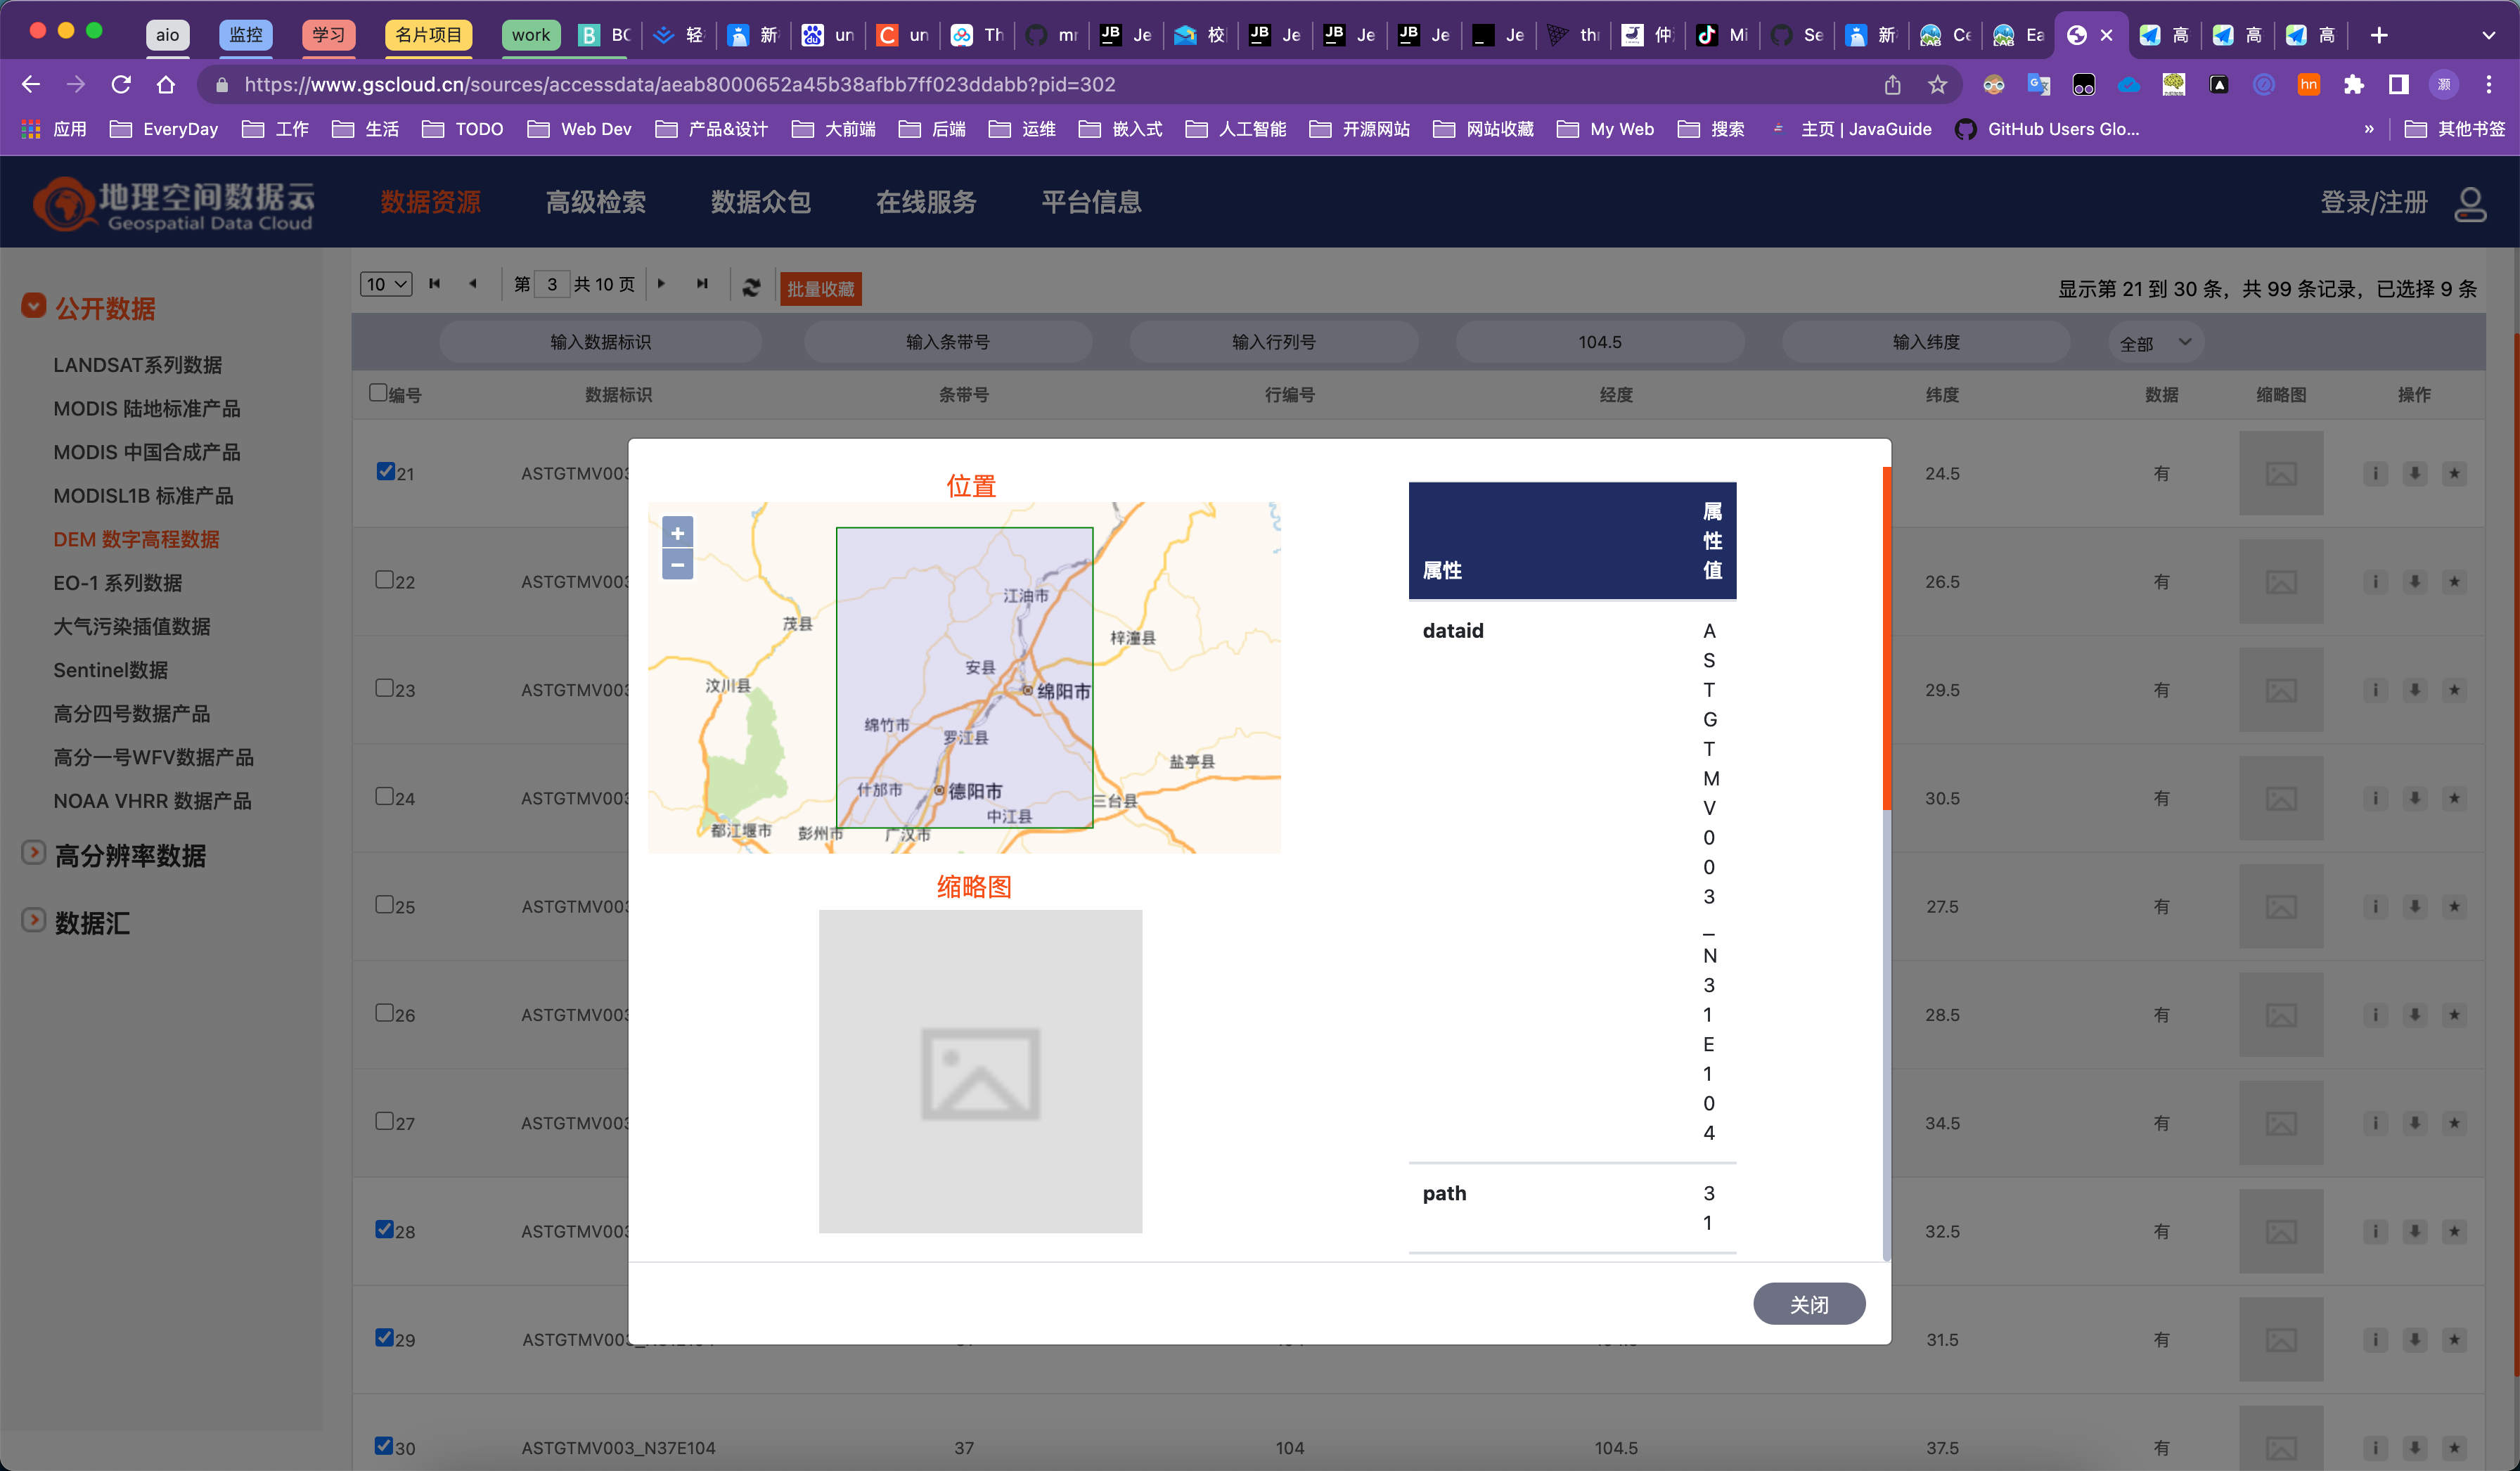Select DEM 数字高程数据 in the sidebar
This screenshot has height=1471, width=2520.
click(x=136, y=539)
